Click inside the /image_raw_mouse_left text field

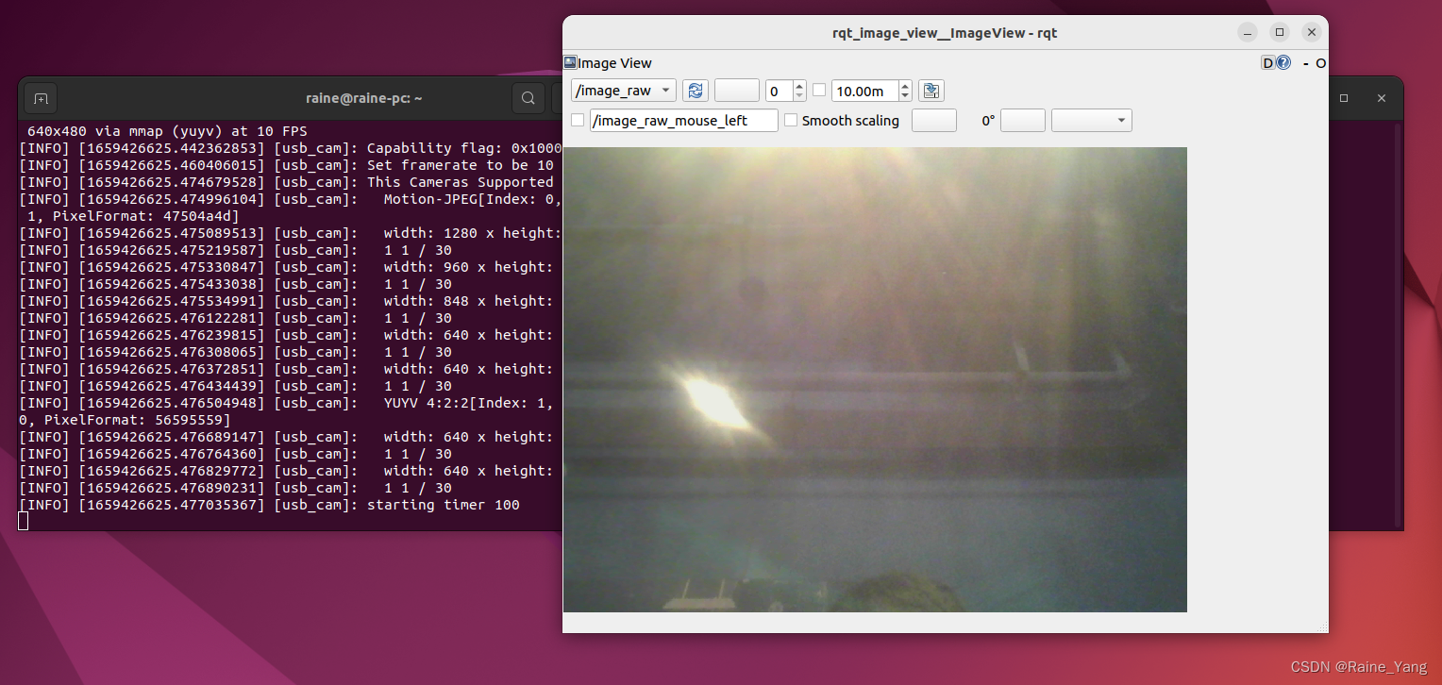click(x=683, y=121)
